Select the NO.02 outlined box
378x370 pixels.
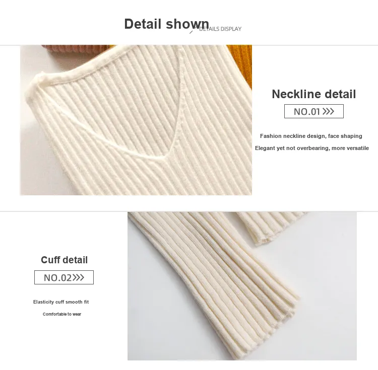(x=64, y=277)
